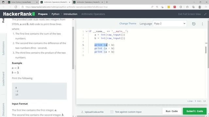Viewport: 209px width, 117px height.
Task: Open the Problem side tab
Action: coord(3,20)
